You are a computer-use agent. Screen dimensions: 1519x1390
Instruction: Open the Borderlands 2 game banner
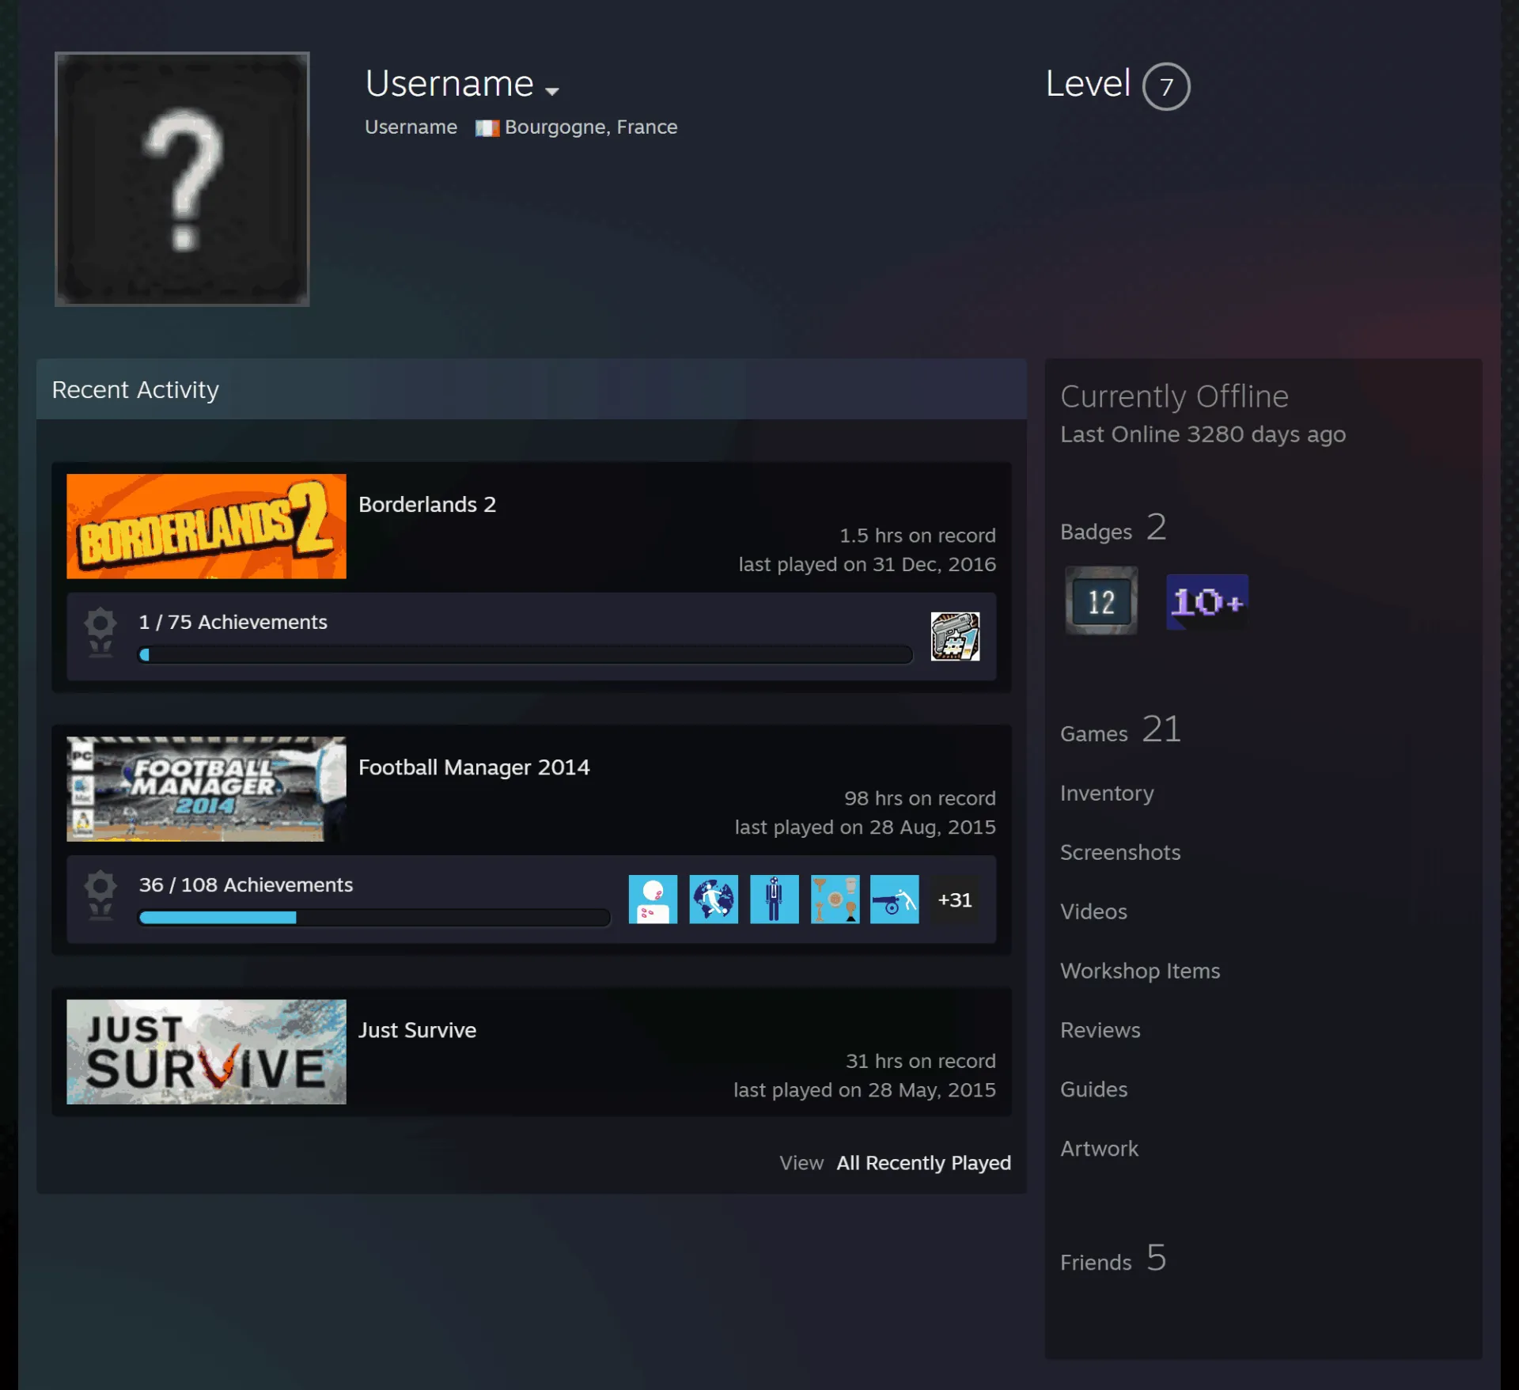[206, 526]
